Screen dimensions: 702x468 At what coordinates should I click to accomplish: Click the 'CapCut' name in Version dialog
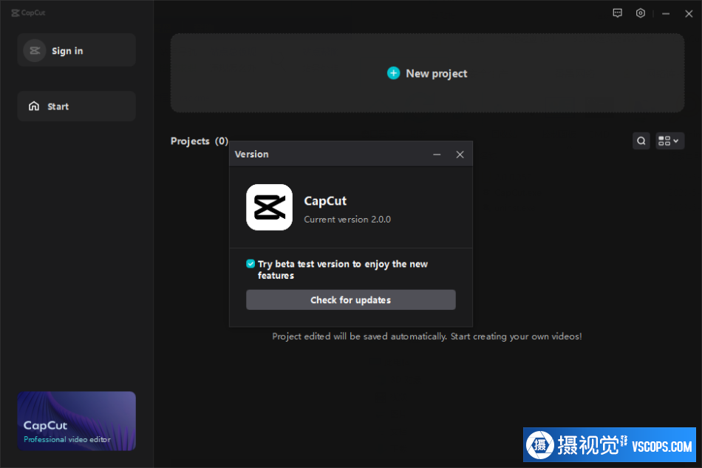pos(325,201)
